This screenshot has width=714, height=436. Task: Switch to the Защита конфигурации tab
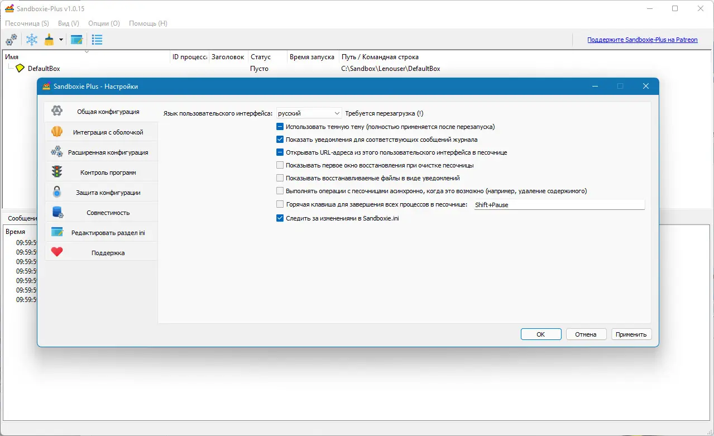click(101, 193)
